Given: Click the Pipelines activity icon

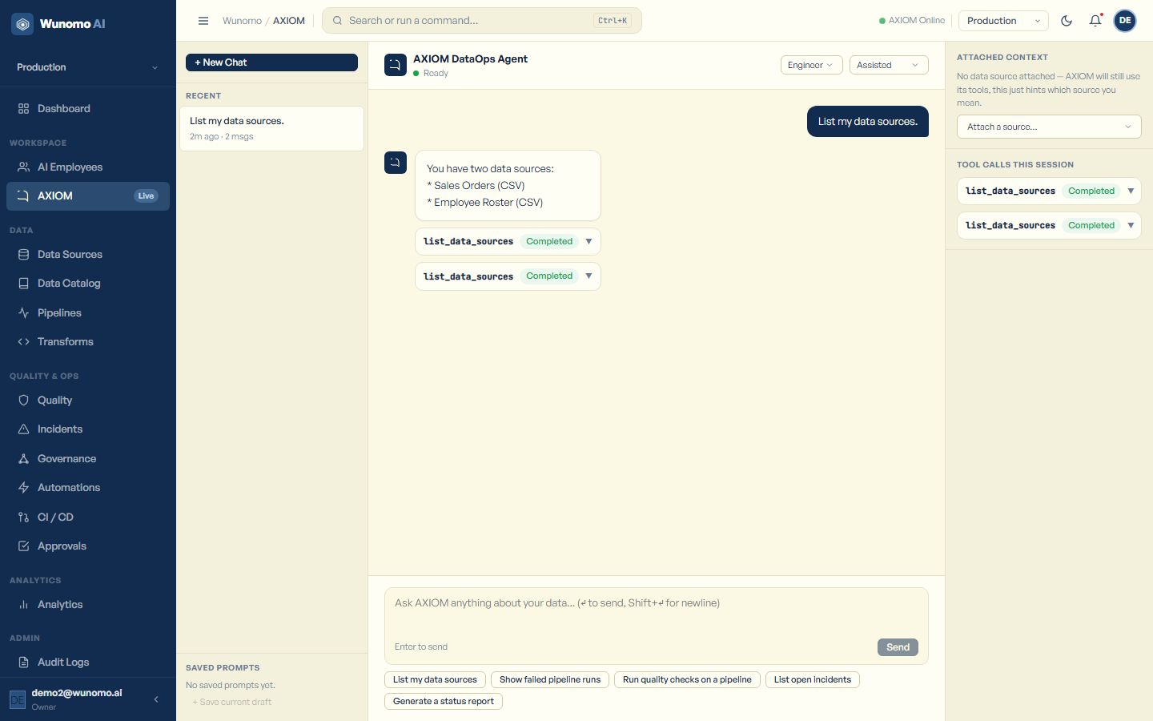Looking at the screenshot, I should 23,313.
